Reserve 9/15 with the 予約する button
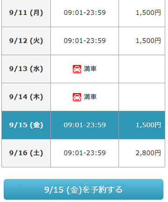 84,189
